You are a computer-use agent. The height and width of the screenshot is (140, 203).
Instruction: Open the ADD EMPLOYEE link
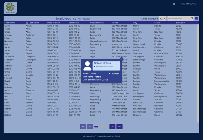188,4
